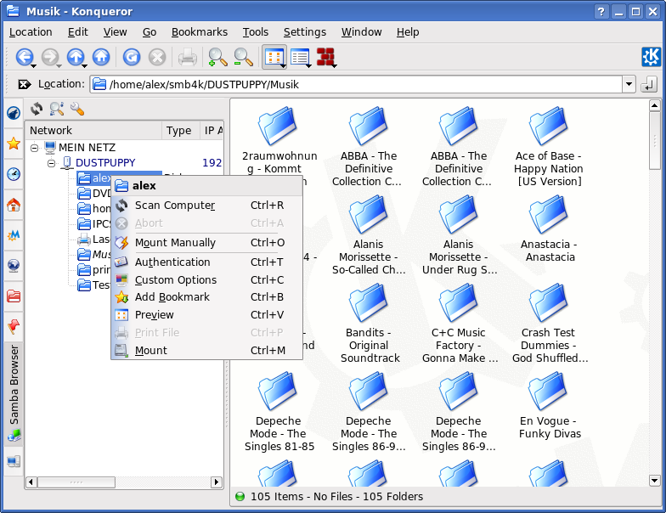Open the Home folder toolbar icon
Screen dimensions: 666x513
coord(101,57)
